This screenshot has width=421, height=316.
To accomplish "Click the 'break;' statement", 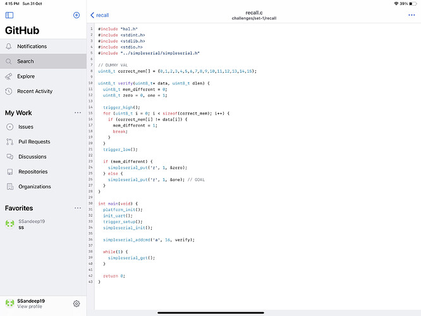I will pyautogui.click(x=120, y=131).
